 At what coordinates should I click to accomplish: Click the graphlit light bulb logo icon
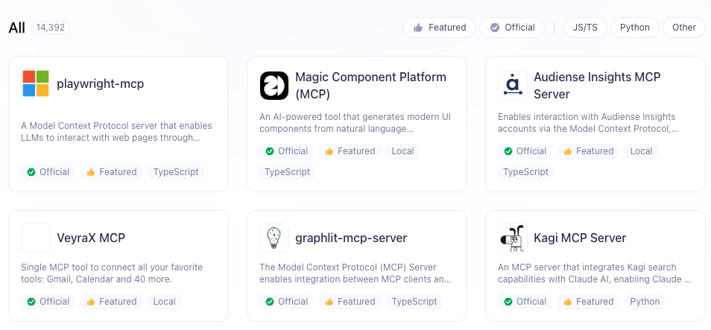tap(274, 238)
